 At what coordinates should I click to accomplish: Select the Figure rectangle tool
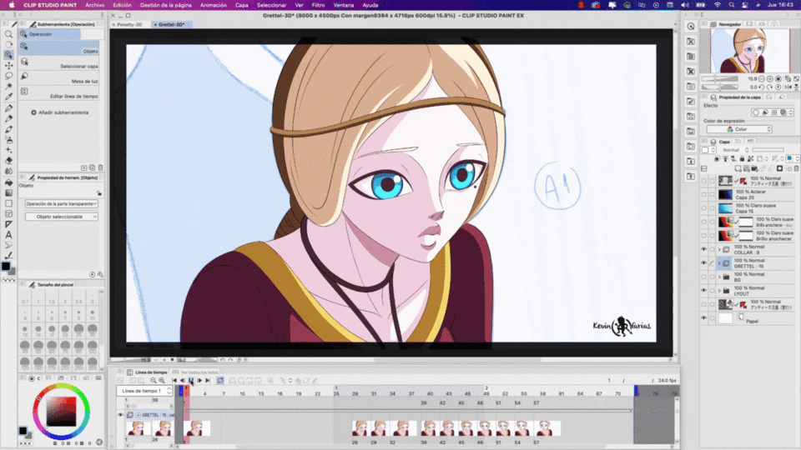[x=8, y=203]
